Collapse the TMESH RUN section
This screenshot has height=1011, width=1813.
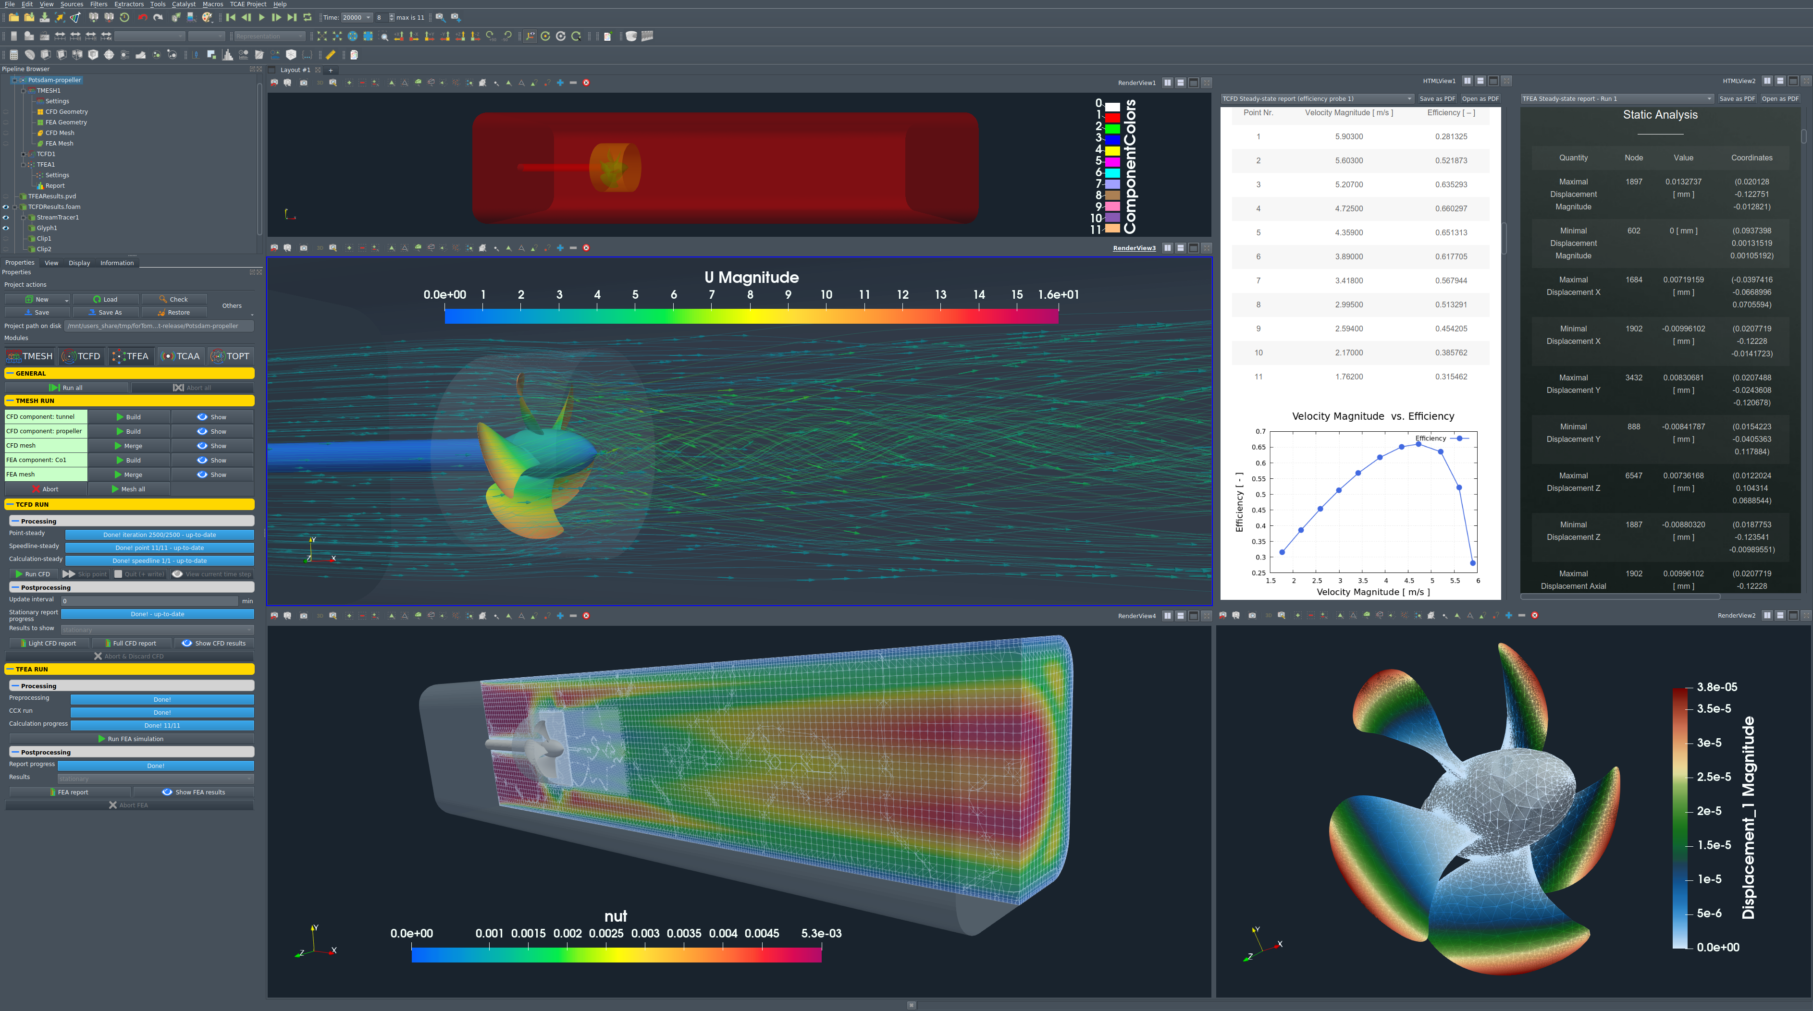click(x=10, y=401)
